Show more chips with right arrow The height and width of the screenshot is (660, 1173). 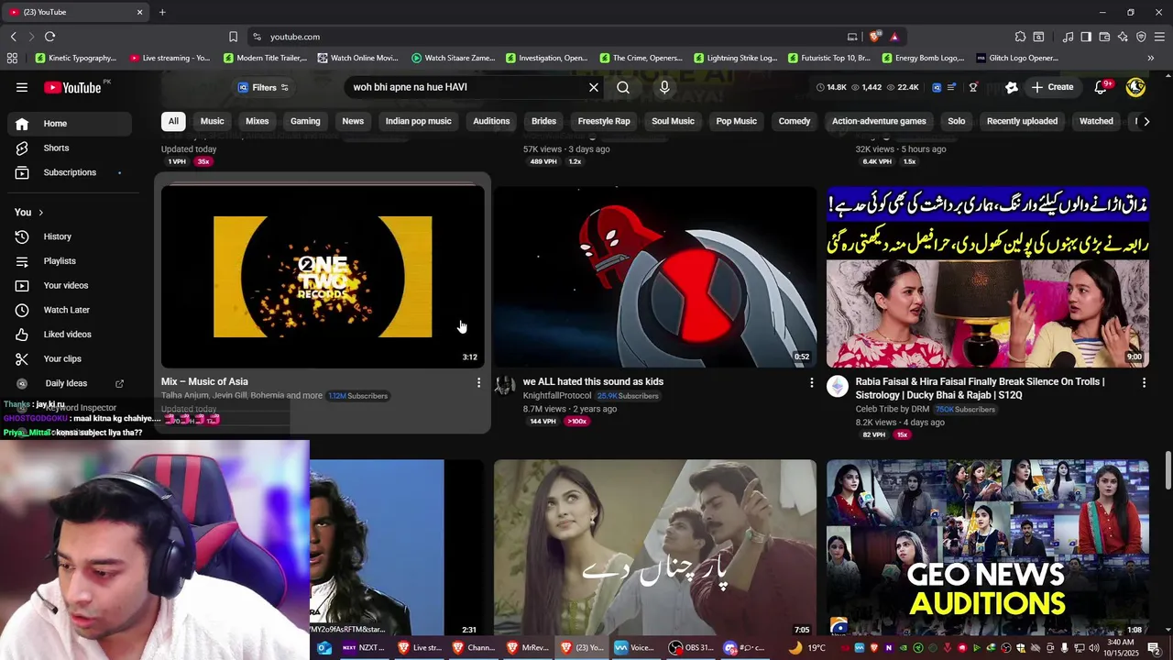(x=1146, y=121)
